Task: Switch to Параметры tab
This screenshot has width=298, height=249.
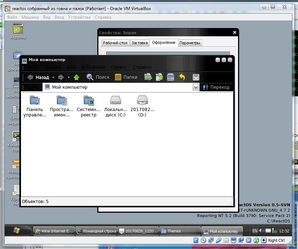Action: click(x=190, y=43)
